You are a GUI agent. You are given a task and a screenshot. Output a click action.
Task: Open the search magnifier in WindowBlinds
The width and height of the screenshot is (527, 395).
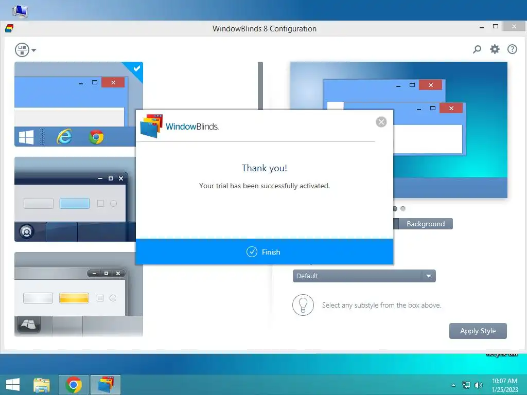[x=477, y=49]
